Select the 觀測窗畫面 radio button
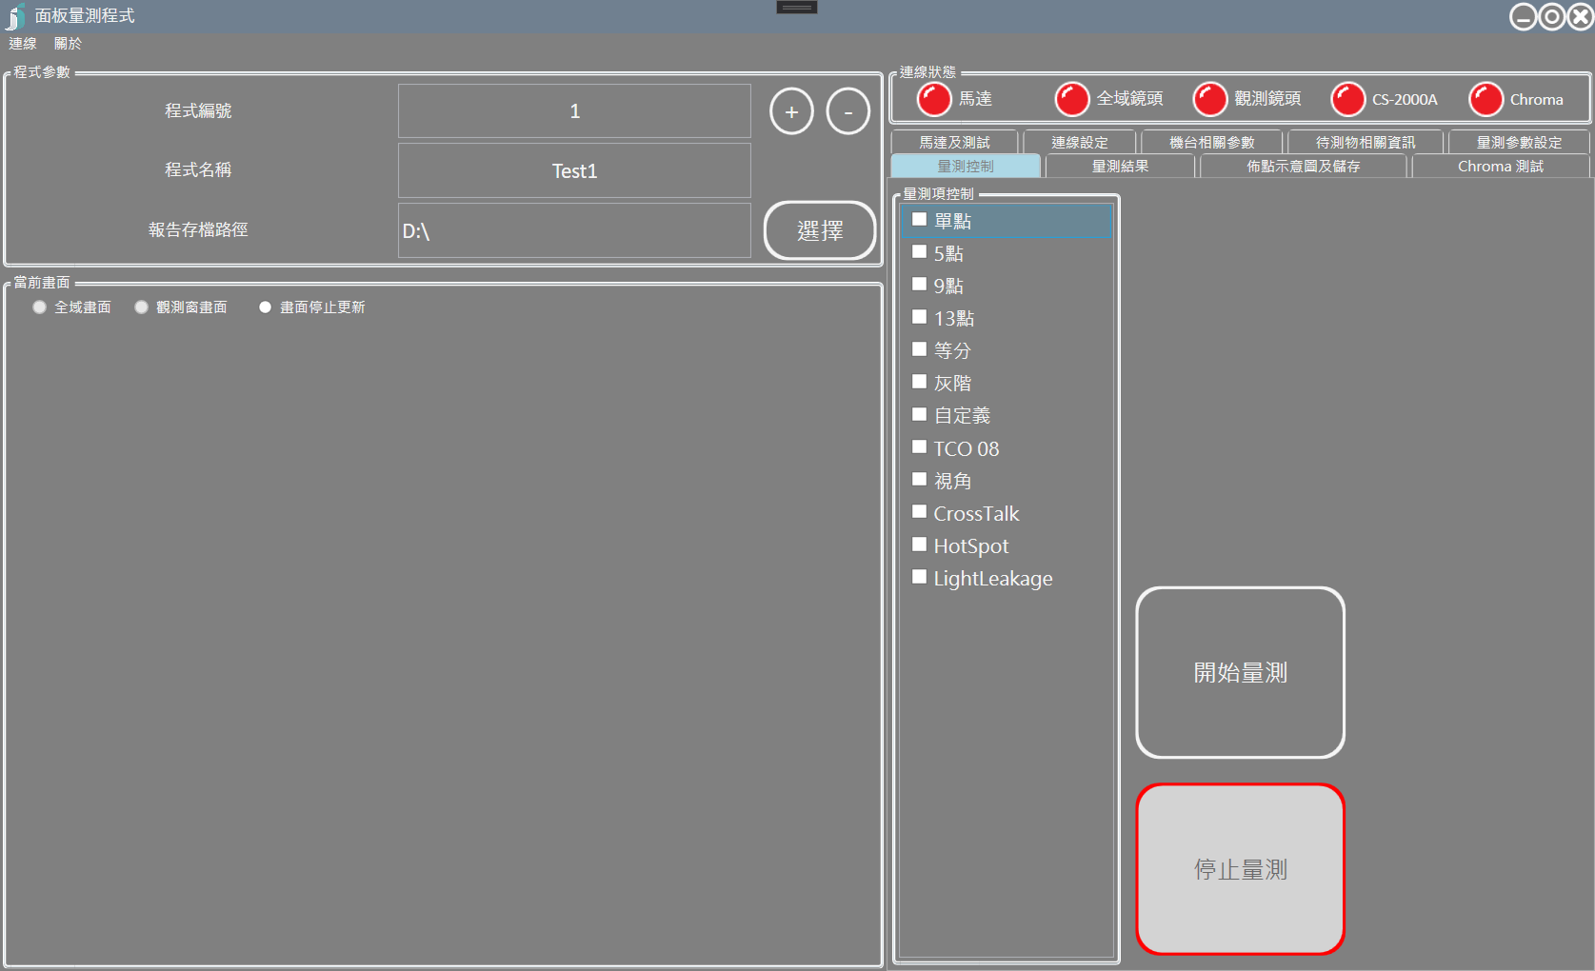This screenshot has width=1595, height=971. pyautogui.click(x=141, y=307)
